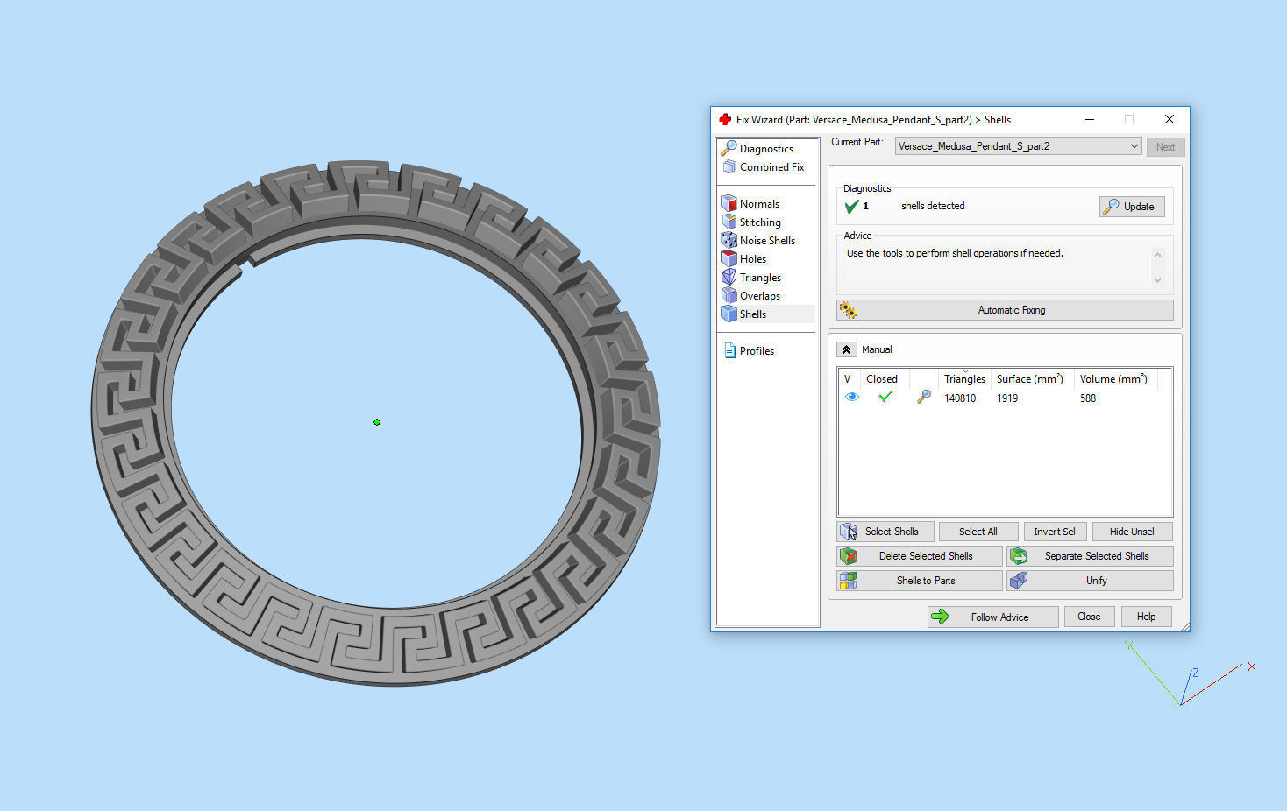The image size is (1287, 811).
Task: Click the Volume (mm³) column header
Action: pos(1113,379)
